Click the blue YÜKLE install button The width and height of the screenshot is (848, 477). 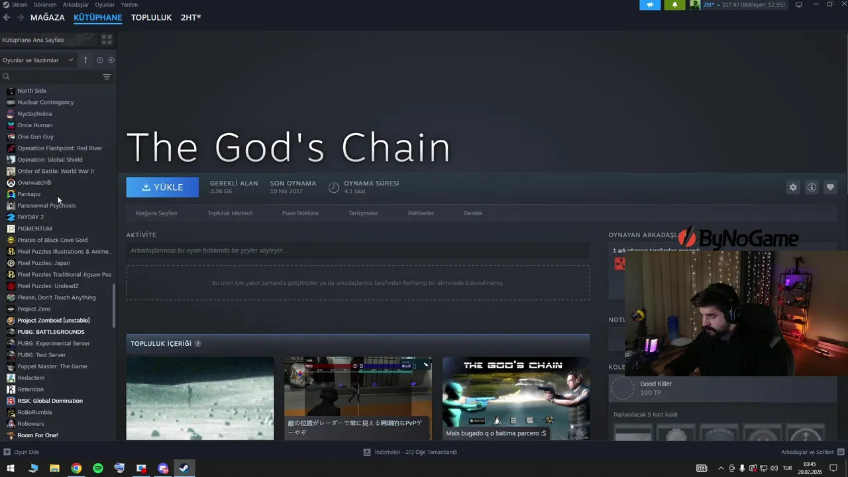162,187
